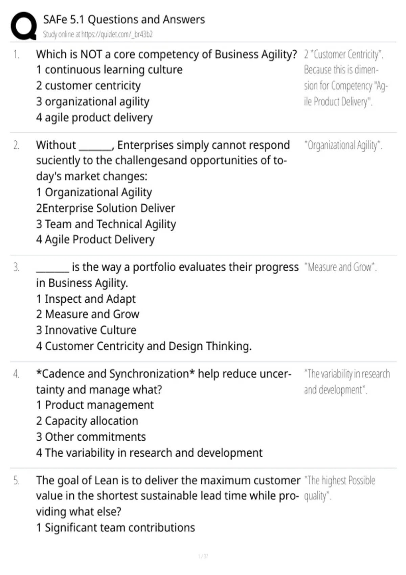
Task: Select question number 1 marker
Action: 16,54
